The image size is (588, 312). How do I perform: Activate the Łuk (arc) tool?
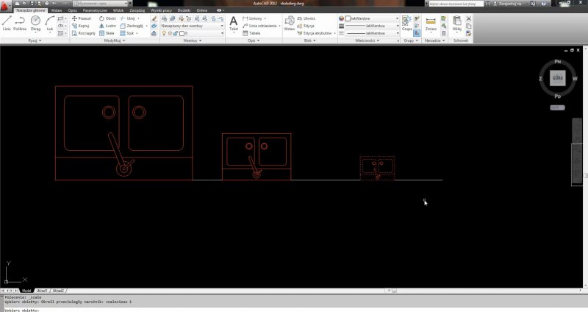point(49,23)
